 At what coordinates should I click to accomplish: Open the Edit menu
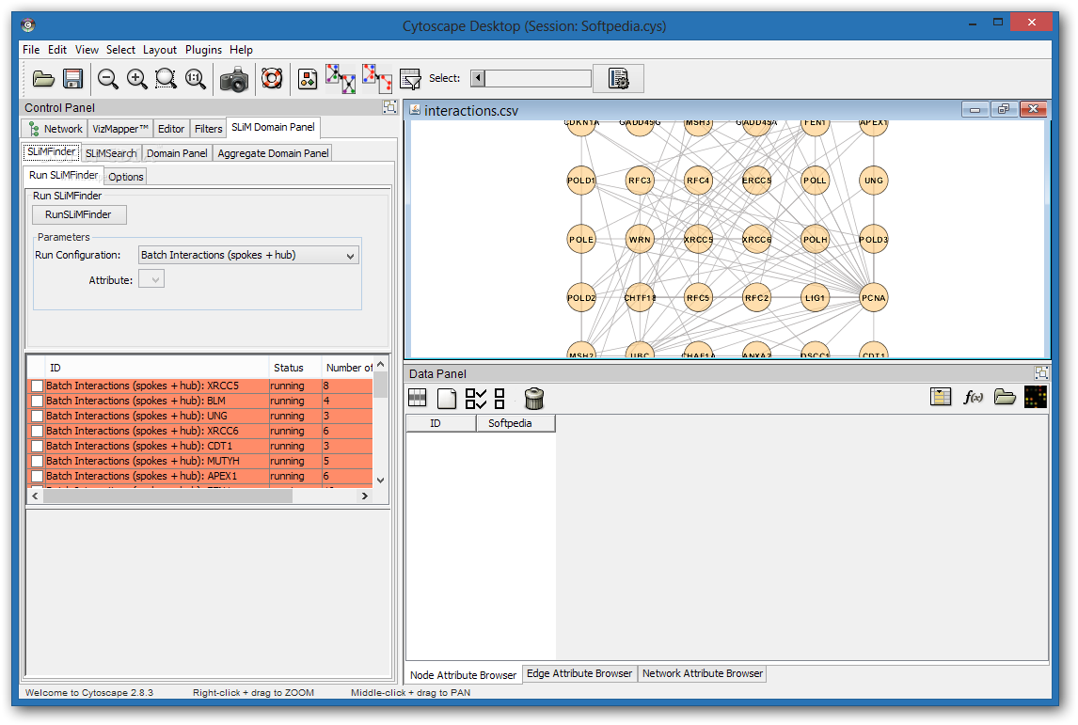(57, 50)
